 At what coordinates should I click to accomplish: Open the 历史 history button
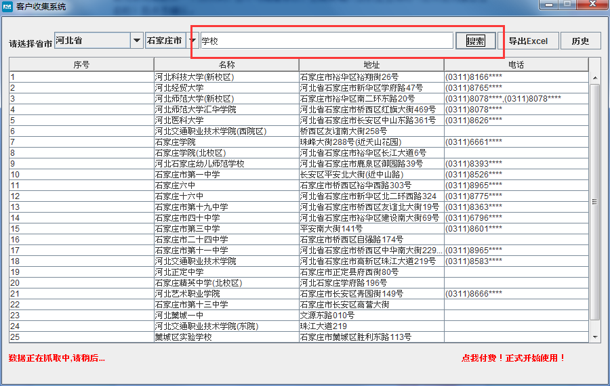tap(580, 41)
